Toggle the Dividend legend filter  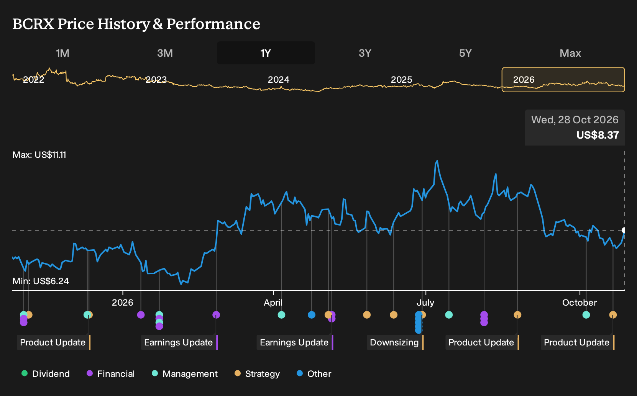point(46,374)
